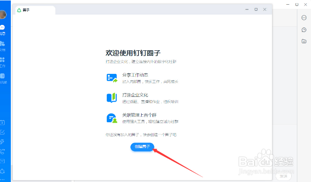
Task: Click the 关联管理上百个群 title text
Action: pyautogui.click(x=139, y=115)
